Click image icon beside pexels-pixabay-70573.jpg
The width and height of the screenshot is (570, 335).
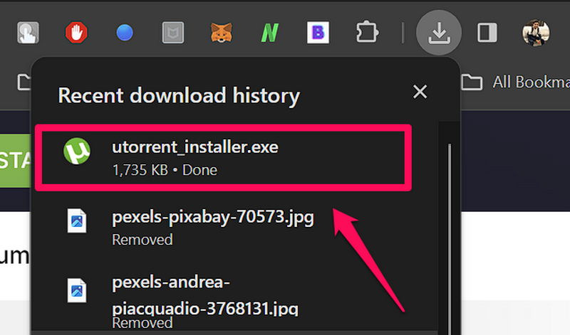(x=77, y=220)
